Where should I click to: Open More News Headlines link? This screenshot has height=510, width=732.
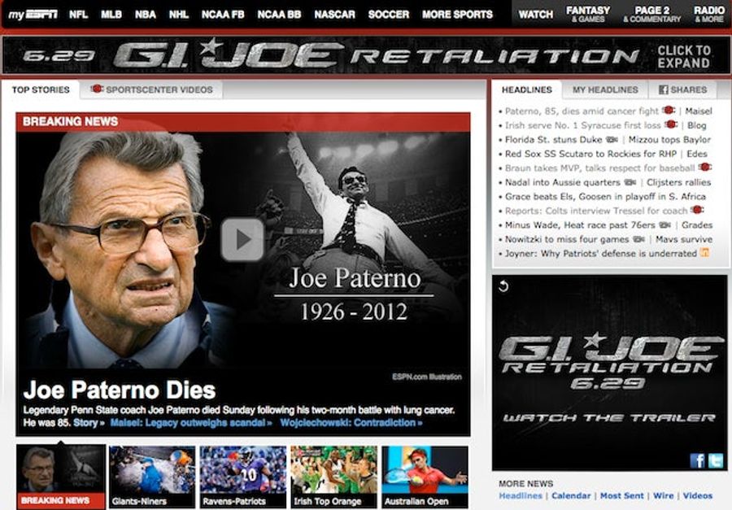521,495
